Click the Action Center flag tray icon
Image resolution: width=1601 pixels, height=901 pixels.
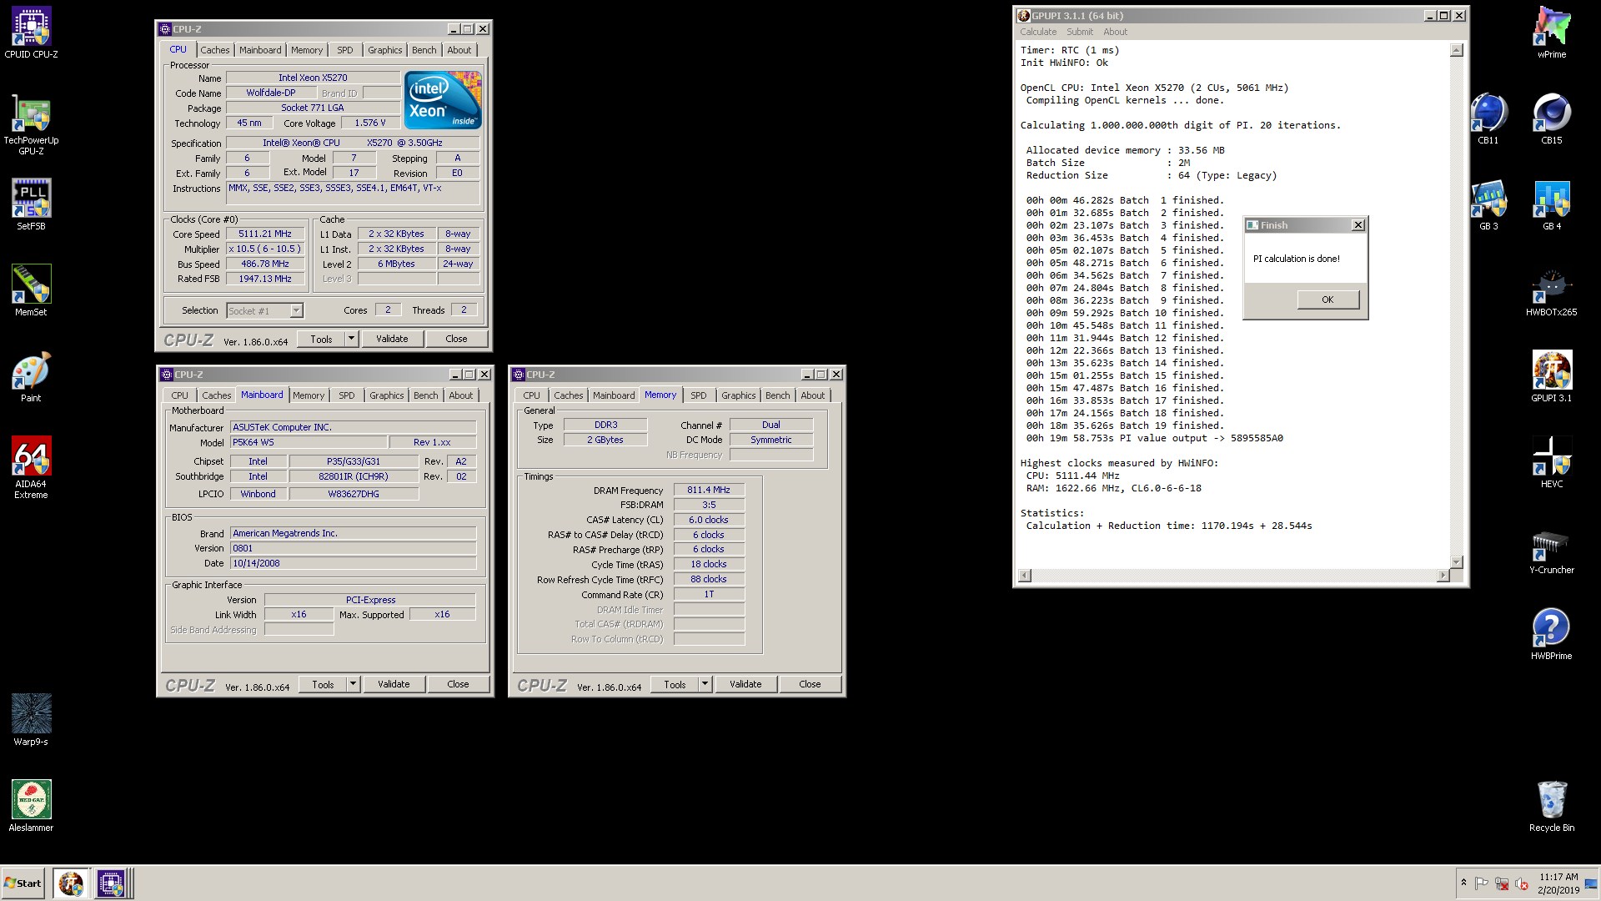[x=1482, y=883]
